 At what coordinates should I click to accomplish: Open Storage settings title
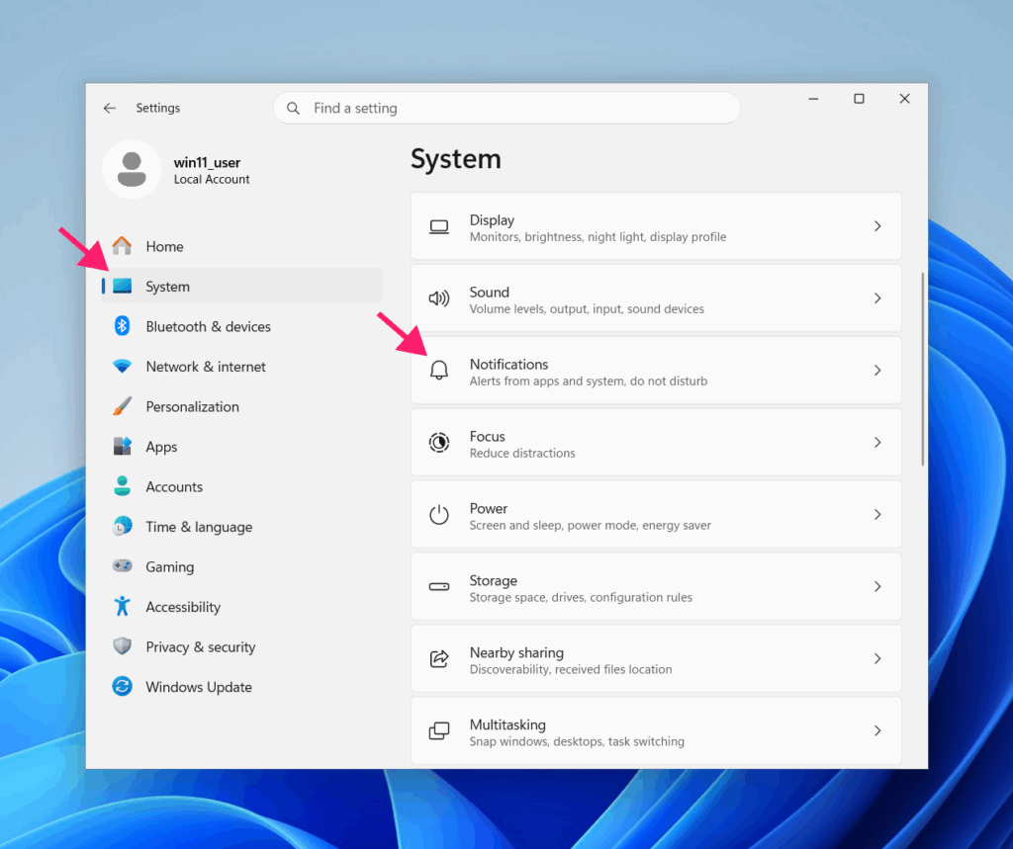(x=493, y=580)
